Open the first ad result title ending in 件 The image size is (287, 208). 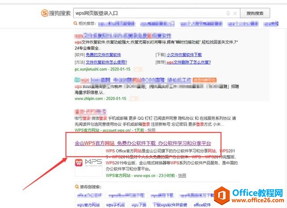[x=123, y=35]
